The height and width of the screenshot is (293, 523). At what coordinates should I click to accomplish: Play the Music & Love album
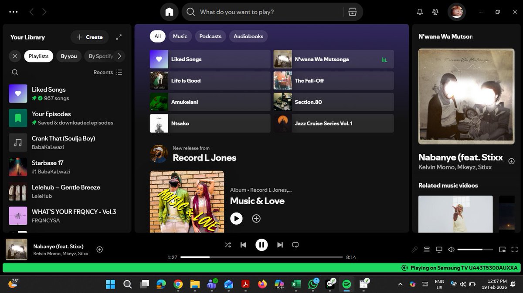(x=236, y=218)
